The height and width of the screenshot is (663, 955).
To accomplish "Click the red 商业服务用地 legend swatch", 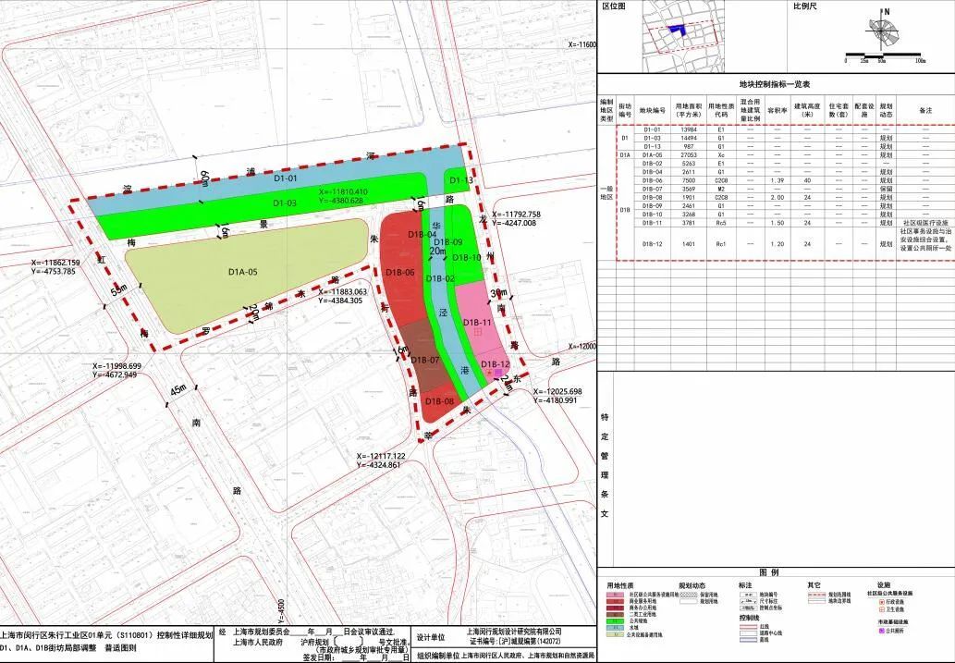I will pyautogui.click(x=615, y=601).
